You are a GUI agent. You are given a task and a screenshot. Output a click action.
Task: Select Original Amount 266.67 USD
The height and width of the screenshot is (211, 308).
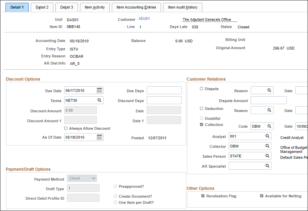point(283,48)
